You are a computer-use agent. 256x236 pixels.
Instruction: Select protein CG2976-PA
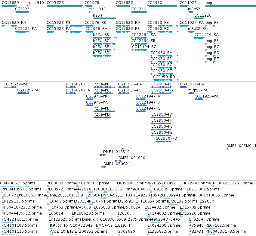click(x=89, y=105)
